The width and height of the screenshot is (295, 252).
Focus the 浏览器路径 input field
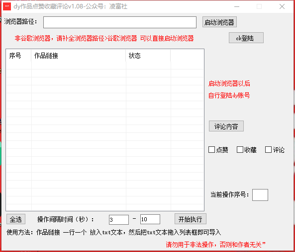(x=120, y=22)
